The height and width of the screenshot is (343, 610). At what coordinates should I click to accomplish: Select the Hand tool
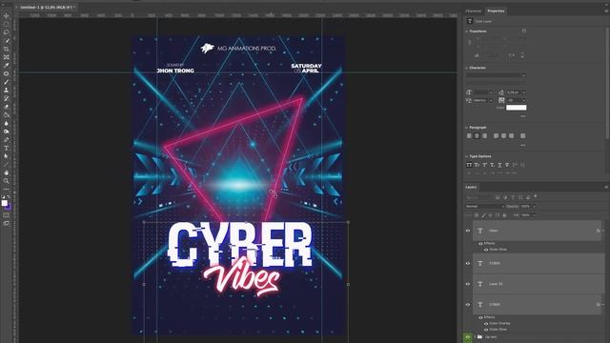(7, 172)
